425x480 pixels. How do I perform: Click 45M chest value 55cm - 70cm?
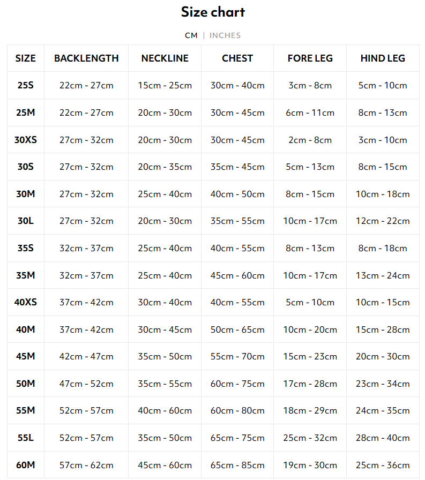pos(237,357)
